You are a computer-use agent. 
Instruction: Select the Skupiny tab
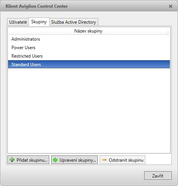(x=39, y=22)
